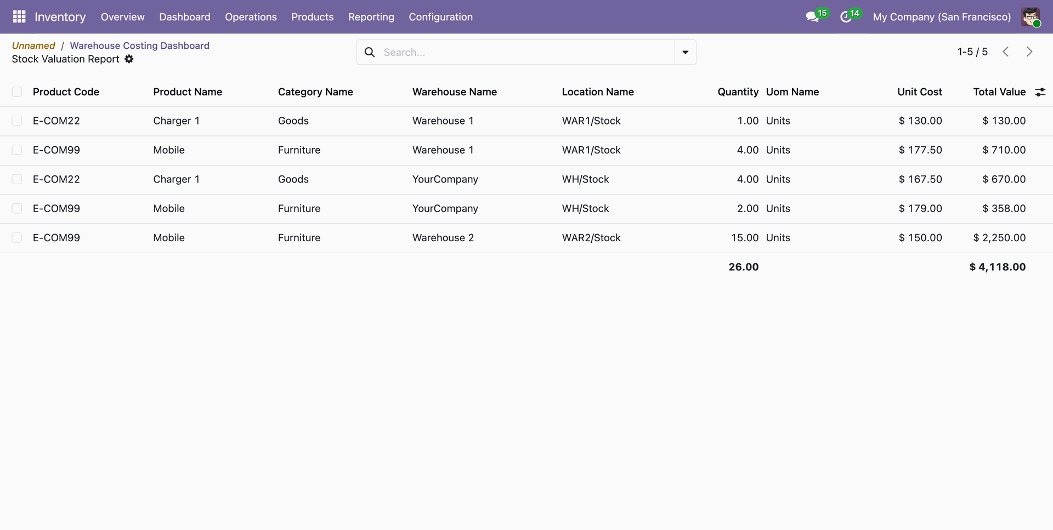
Task: Go back to Unnamed breadcrumb
Action: point(33,45)
